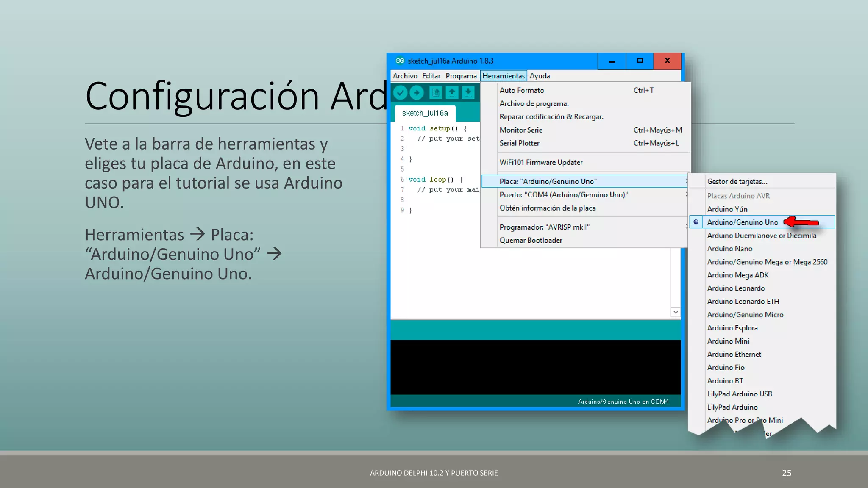Viewport: 868px width, 488px height.
Task: Expand the Placa submenu arrow
Action: pos(686,181)
